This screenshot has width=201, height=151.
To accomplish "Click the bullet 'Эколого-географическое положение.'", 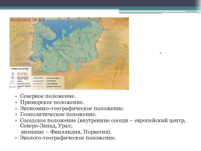I will (68, 138).
